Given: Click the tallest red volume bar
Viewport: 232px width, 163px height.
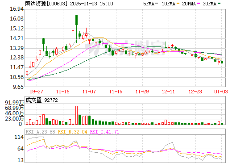Looking at the screenshot, I should pyautogui.click(x=76, y=115).
